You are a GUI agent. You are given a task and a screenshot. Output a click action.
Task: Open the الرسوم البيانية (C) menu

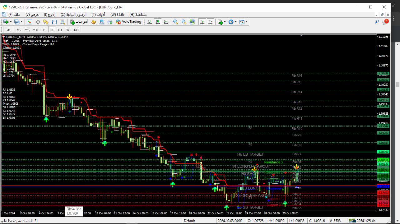pyautogui.click(x=73, y=15)
